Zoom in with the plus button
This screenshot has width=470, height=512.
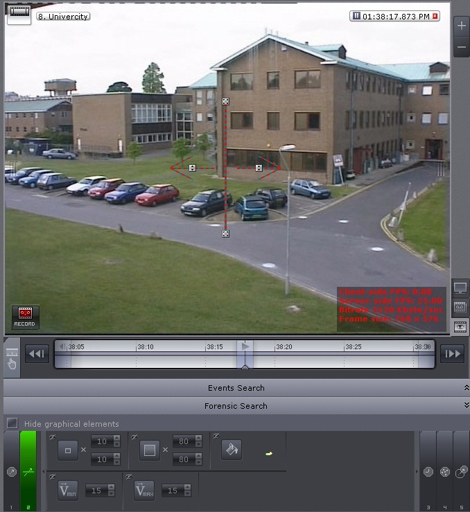point(461,26)
